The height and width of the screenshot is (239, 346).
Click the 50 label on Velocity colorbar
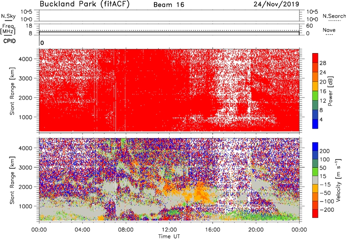click(323, 168)
